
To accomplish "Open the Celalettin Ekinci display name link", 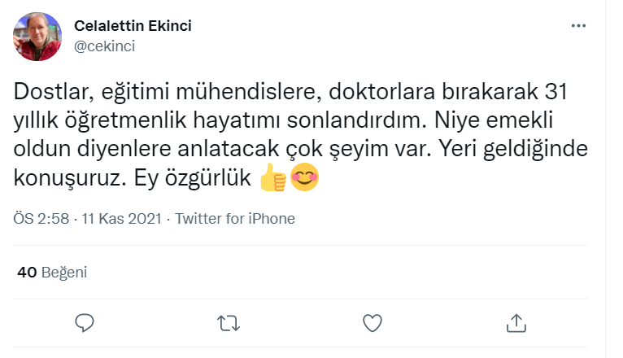I will click(x=133, y=26).
